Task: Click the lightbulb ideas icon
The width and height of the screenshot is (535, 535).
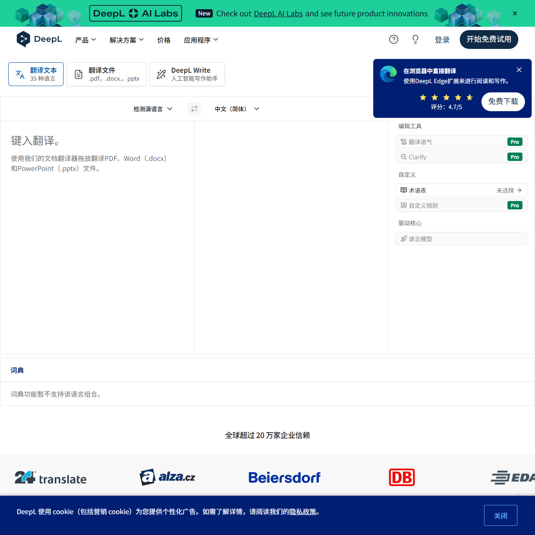Action: coord(415,39)
